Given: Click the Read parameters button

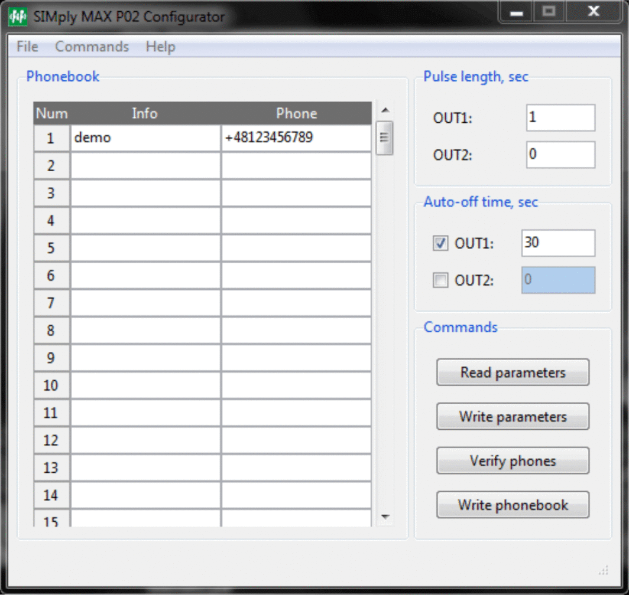Looking at the screenshot, I should [x=513, y=372].
